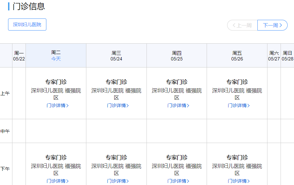This screenshot has height=185, width=294.
Task: Select the 周五 05/26 column header
Action: 237,56
